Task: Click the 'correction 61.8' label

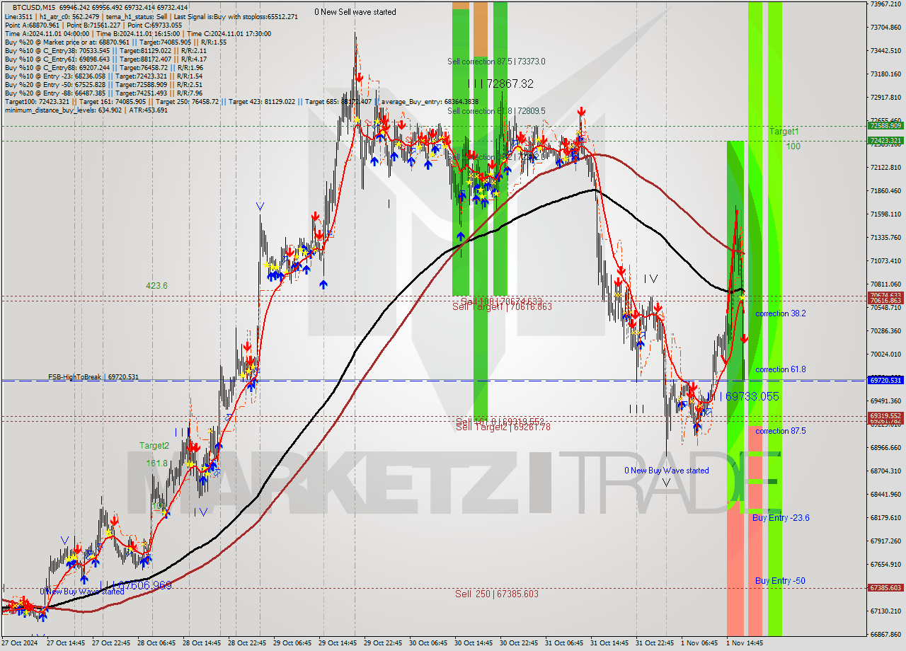Action: pos(780,369)
